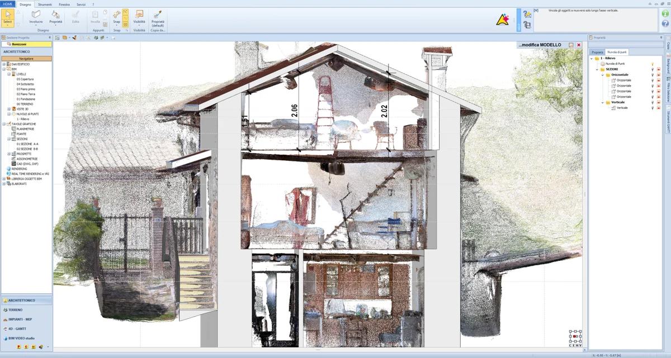Switch to Strumenti ribbon tab

click(45, 4)
